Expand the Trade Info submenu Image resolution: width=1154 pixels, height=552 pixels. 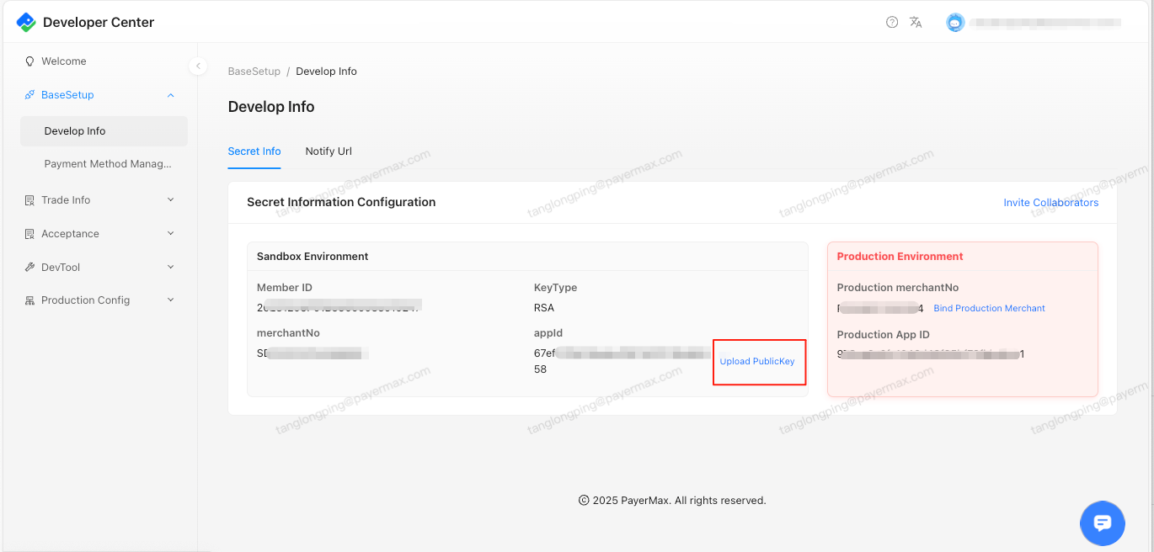pyautogui.click(x=171, y=200)
